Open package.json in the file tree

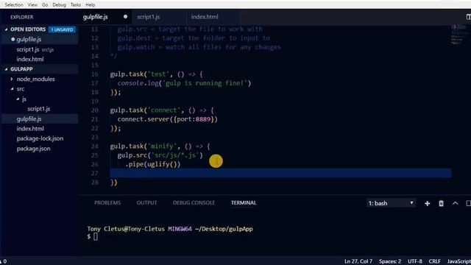[33, 149]
